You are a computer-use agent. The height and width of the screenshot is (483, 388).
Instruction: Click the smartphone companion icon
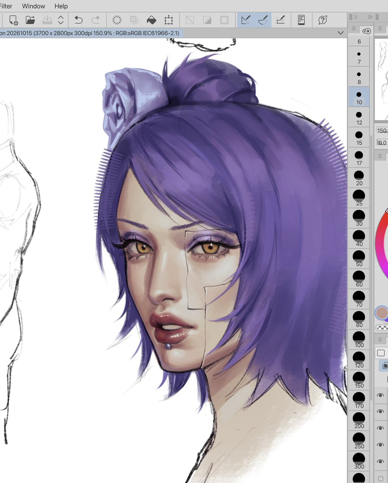pyautogui.click(x=301, y=20)
